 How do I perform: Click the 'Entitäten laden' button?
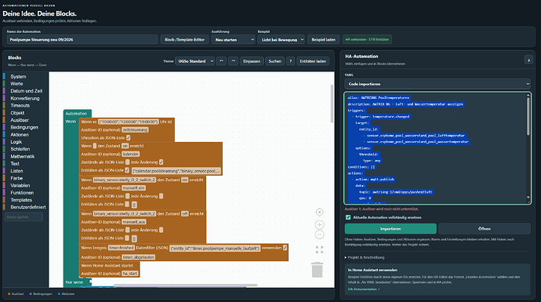[313, 61]
